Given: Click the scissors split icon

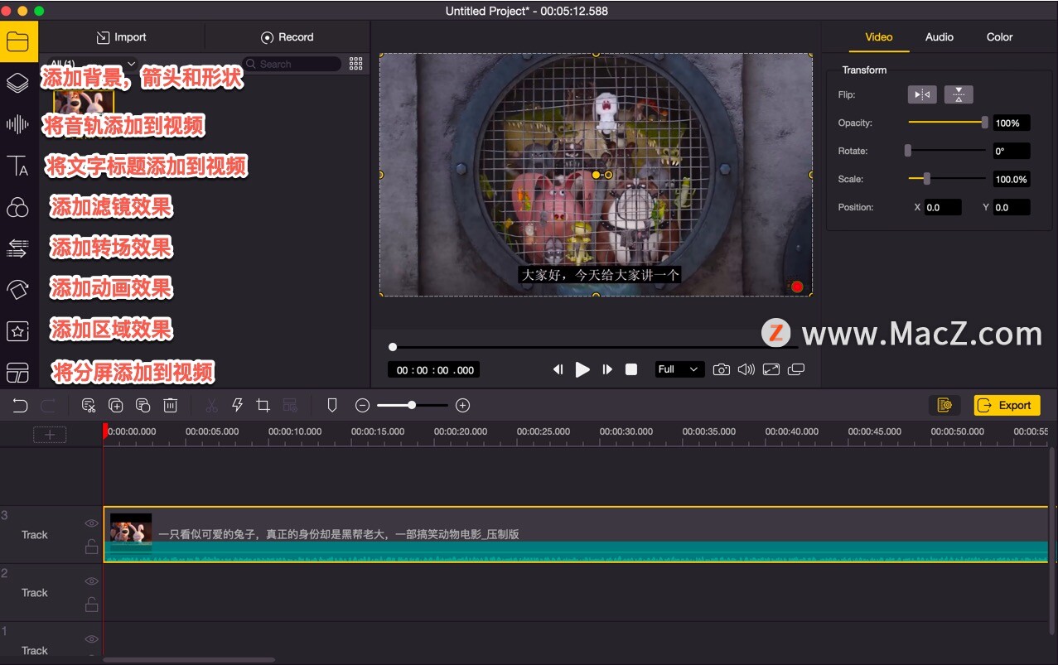Looking at the screenshot, I should point(211,405).
